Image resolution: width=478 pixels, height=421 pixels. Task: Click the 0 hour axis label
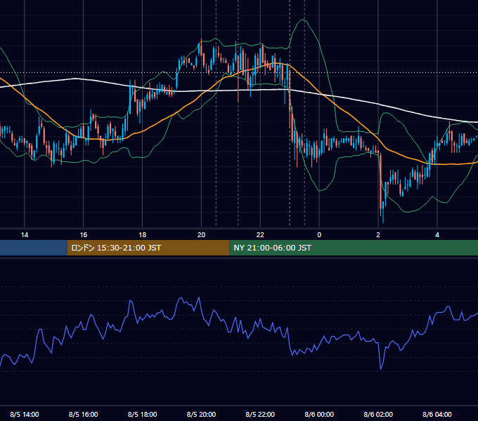click(319, 235)
